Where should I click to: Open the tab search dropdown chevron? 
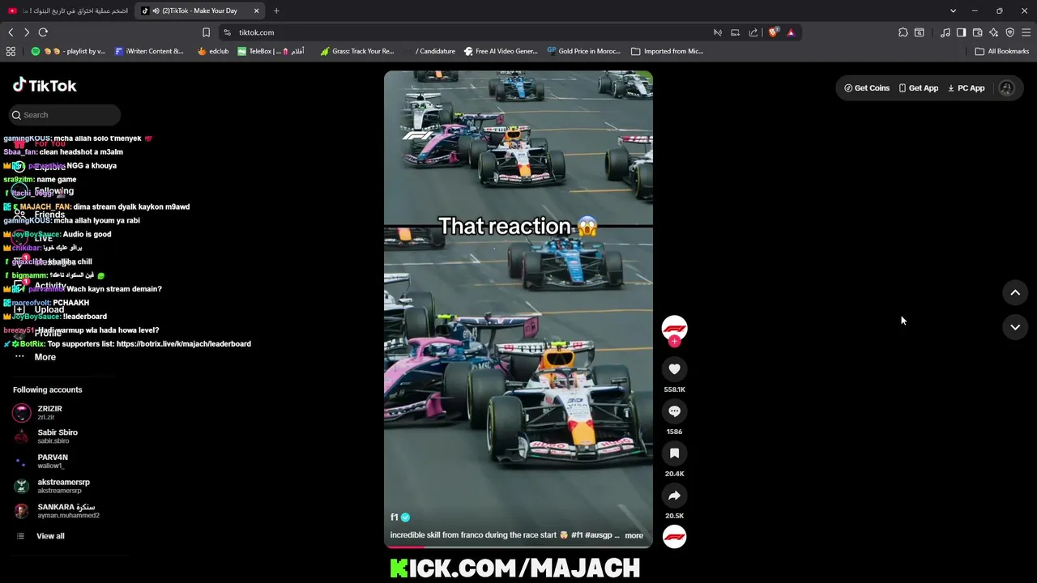(953, 11)
